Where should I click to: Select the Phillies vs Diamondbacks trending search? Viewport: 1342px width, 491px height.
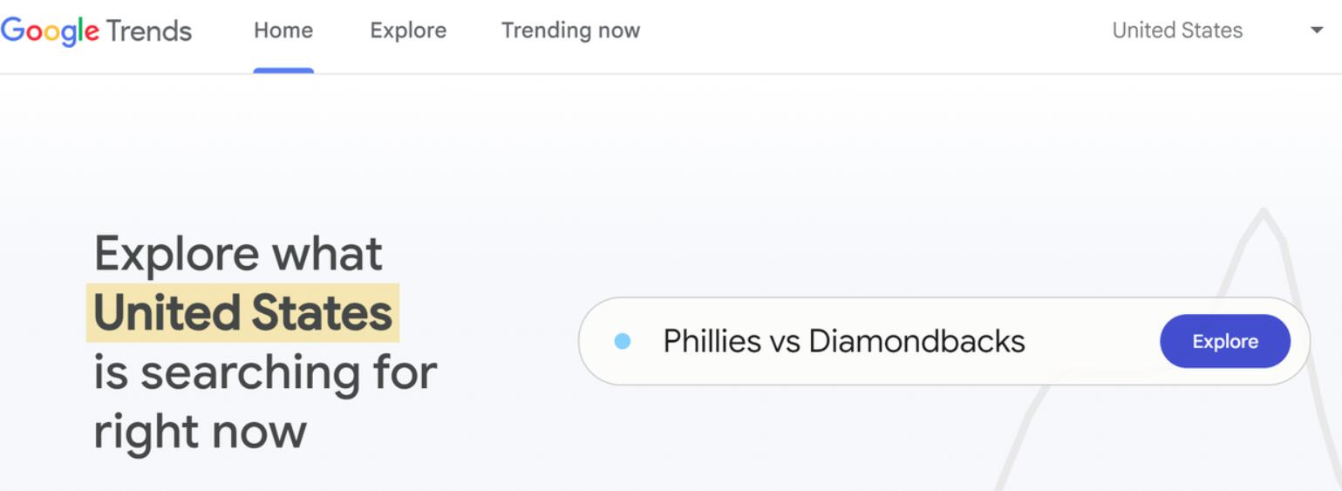(844, 341)
